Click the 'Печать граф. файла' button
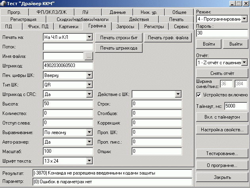The image size is (250, 188). pos(168,38)
